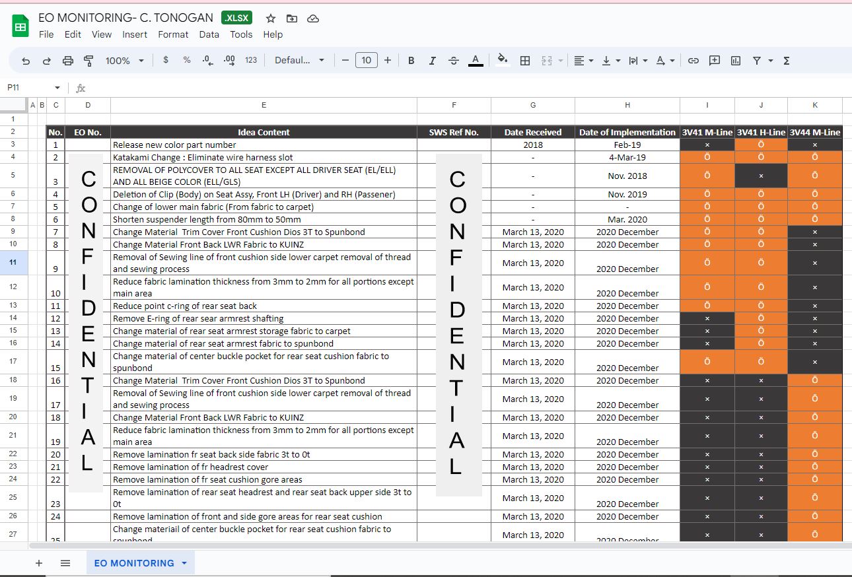
Task: Open the Data menu
Action: [x=209, y=34]
